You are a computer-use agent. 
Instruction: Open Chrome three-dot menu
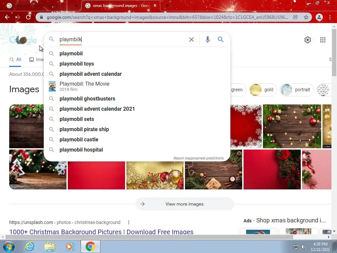tap(330, 17)
